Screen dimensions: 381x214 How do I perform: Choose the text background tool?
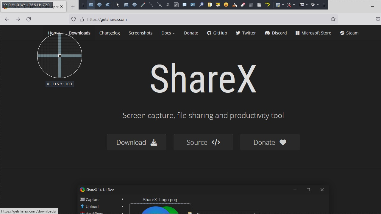pyautogui.click(x=176, y=5)
